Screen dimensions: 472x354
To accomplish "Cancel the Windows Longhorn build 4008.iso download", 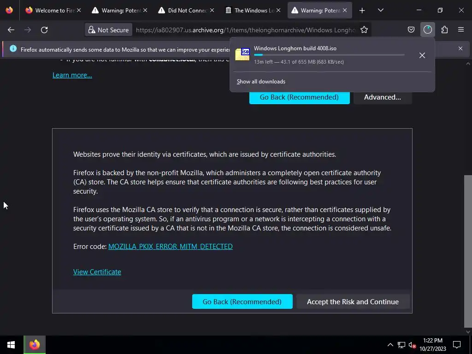I will (x=422, y=55).
